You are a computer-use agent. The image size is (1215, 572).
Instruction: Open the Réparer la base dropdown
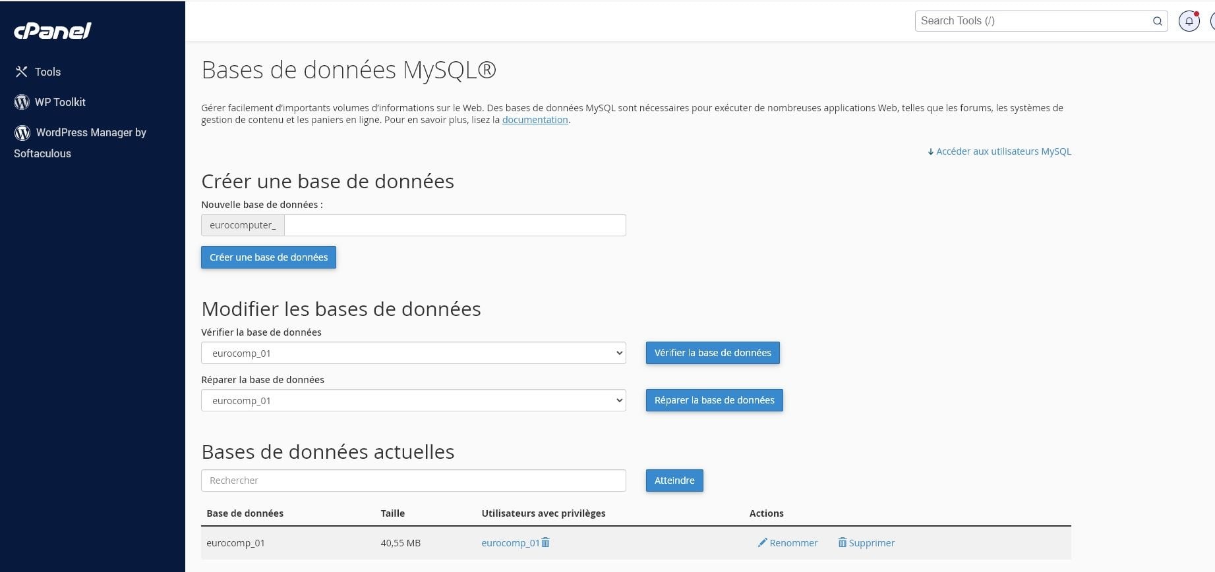pos(413,400)
